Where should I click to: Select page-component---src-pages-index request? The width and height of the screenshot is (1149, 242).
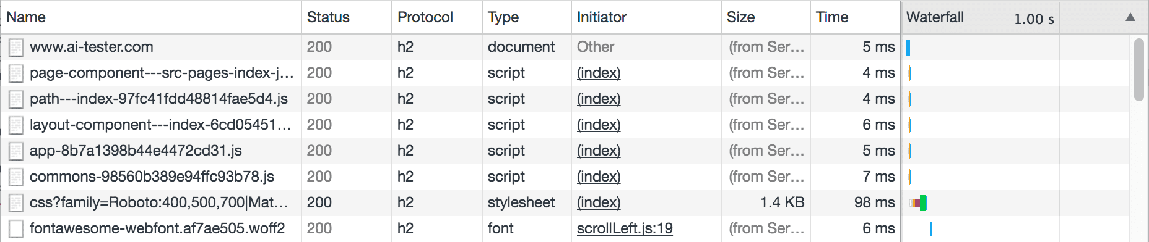click(162, 73)
